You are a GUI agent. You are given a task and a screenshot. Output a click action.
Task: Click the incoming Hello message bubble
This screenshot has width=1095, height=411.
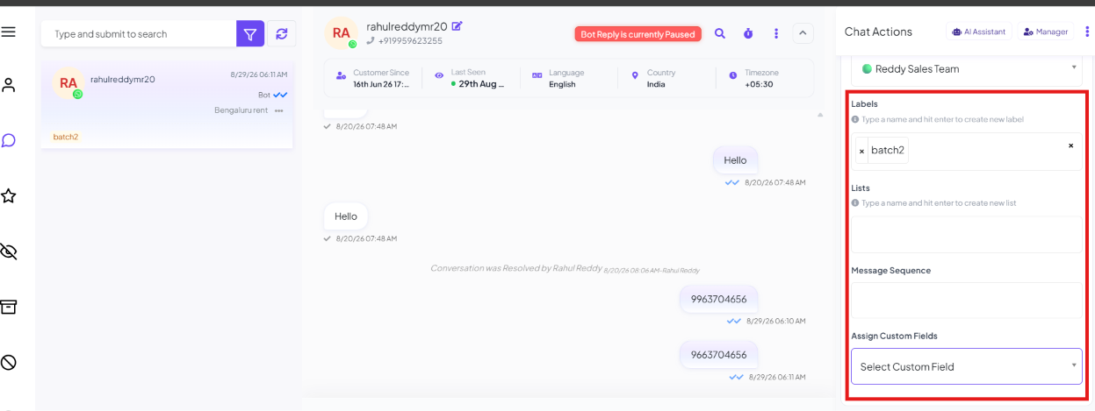point(346,216)
